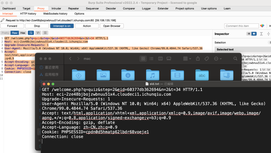The height and width of the screenshot is (153, 271).
Task: Click the eid.txt document icon in title bar
Action: tap(147, 84)
